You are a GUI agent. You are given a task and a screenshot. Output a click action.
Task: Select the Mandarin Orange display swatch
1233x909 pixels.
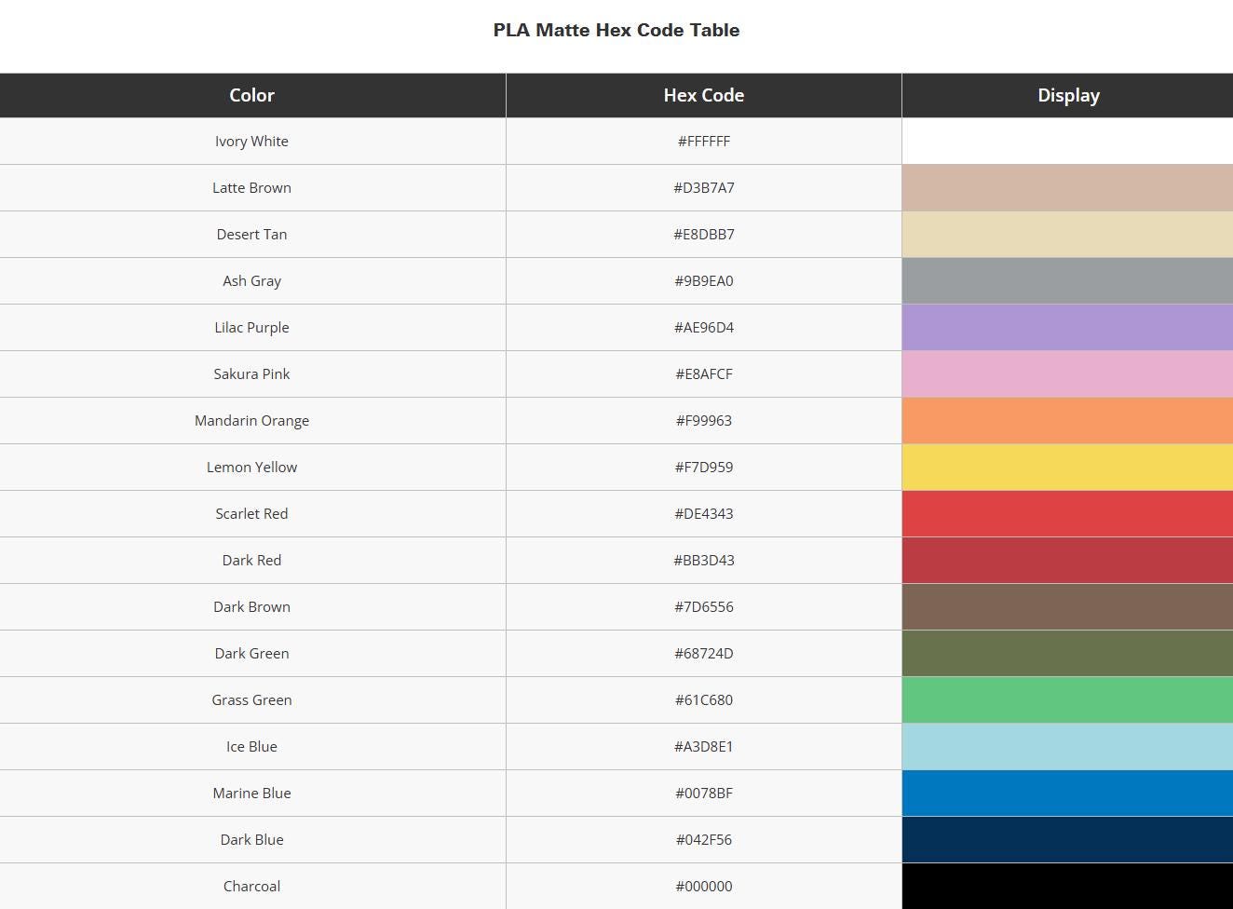[1067, 421]
